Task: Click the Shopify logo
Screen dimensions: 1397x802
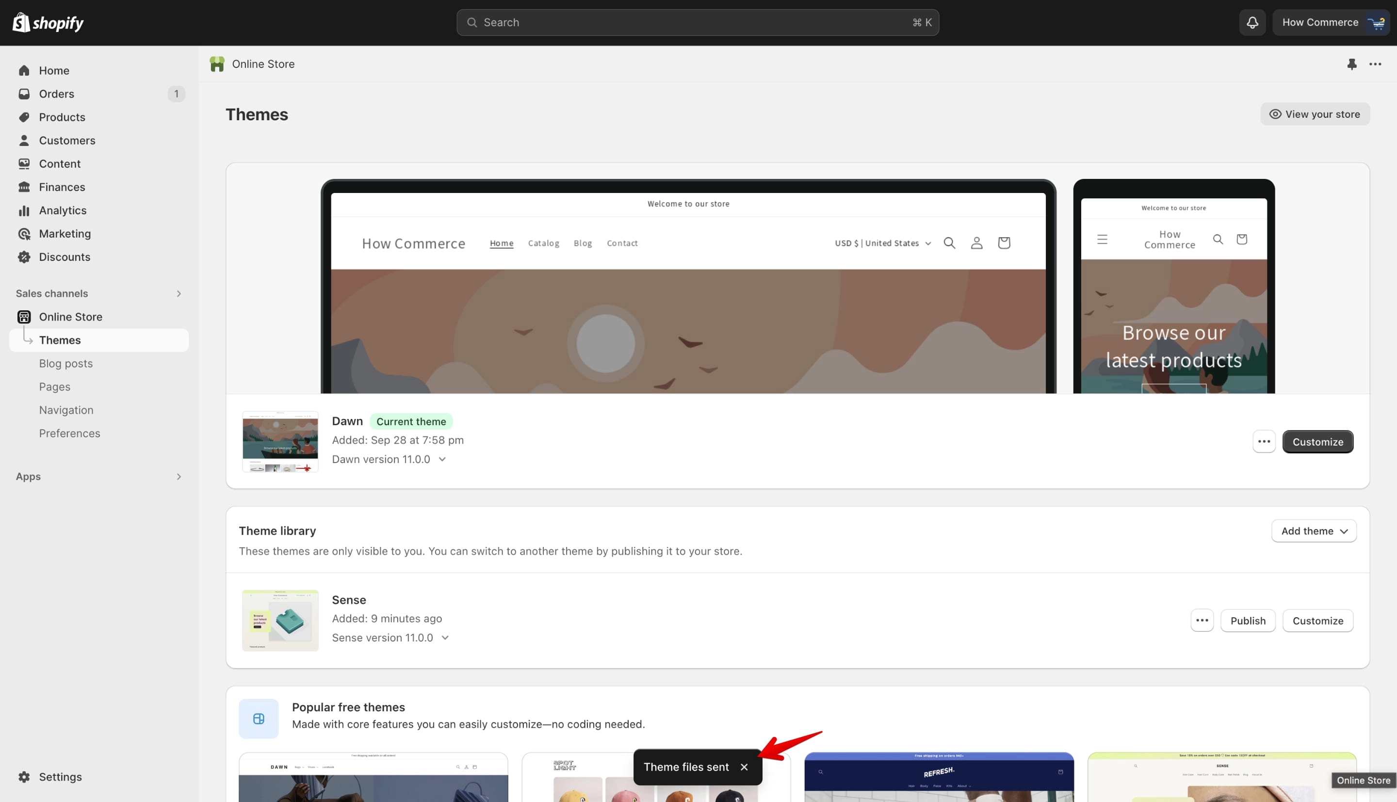Action: coord(48,23)
